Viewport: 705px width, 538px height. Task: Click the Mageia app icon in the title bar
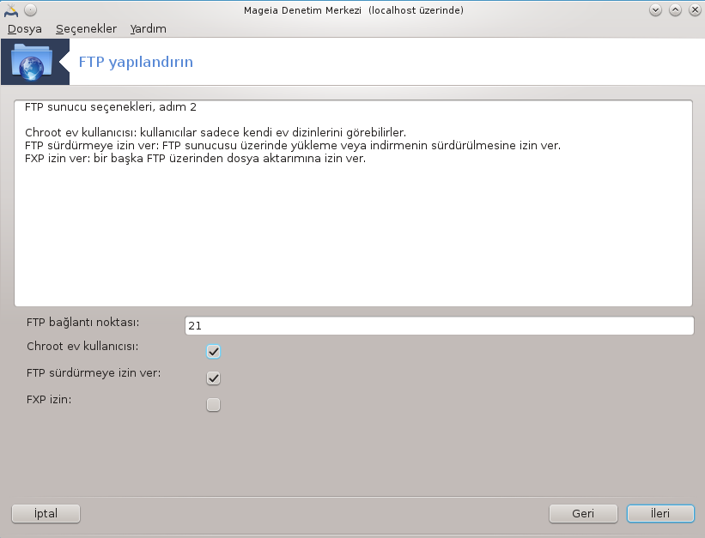[x=11, y=10]
